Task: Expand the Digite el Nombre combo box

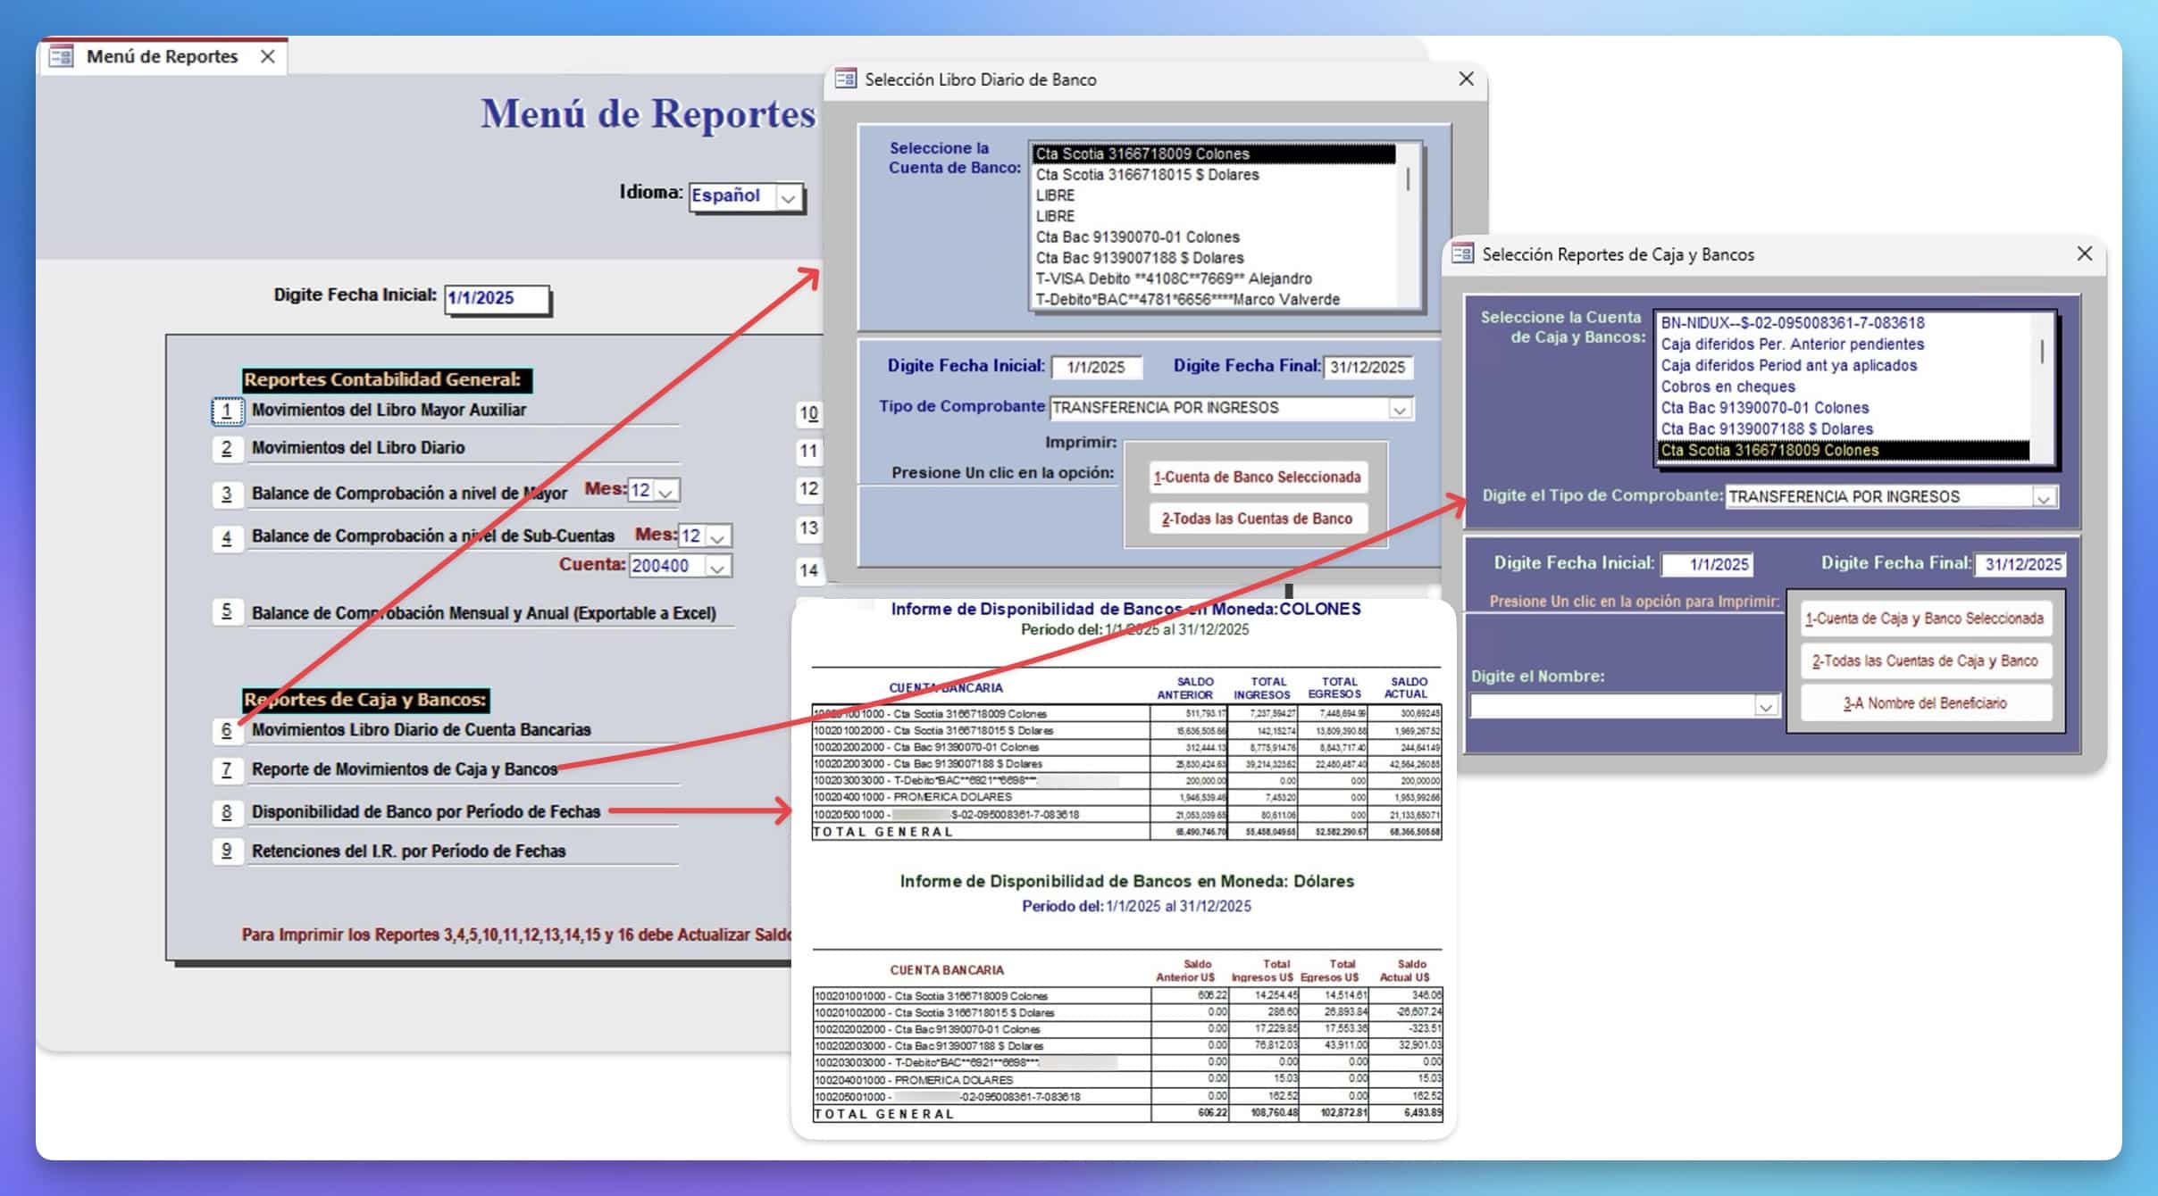Action: coord(1765,707)
